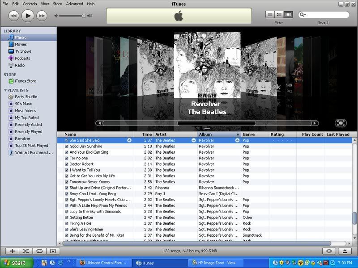The height and width of the screenshot is (268, 358).
Task: Click the Cover Flow scrollbar thumb
Action: (217, 123)
